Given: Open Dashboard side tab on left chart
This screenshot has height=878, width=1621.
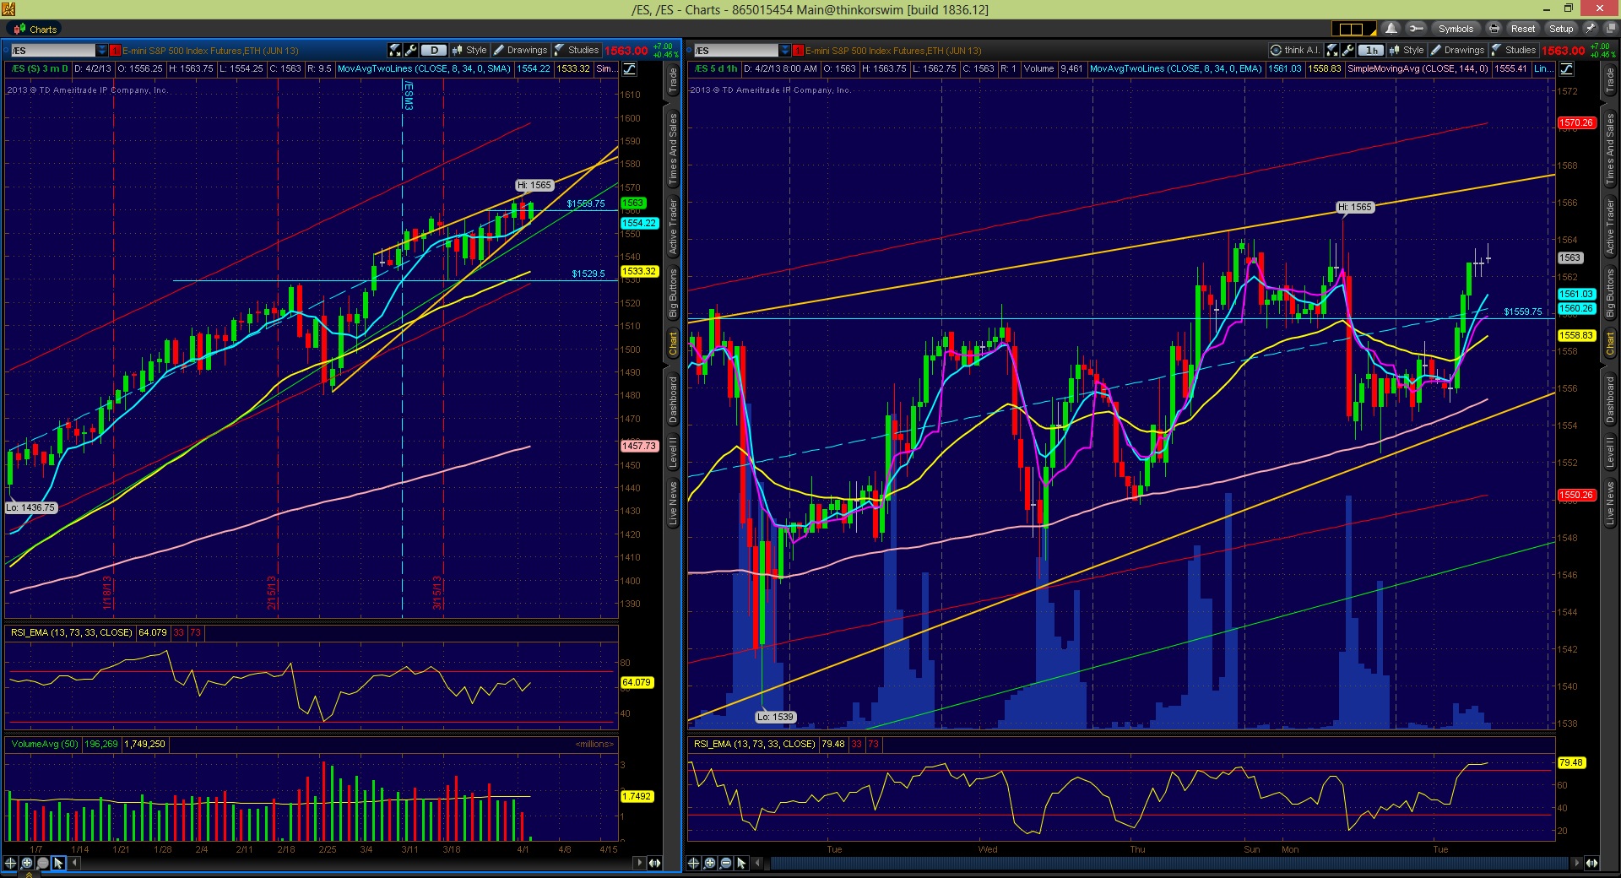Looking at the screenshot, I should [x=673, y=400].
